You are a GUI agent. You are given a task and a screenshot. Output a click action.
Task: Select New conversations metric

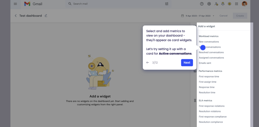click(209, 42)
